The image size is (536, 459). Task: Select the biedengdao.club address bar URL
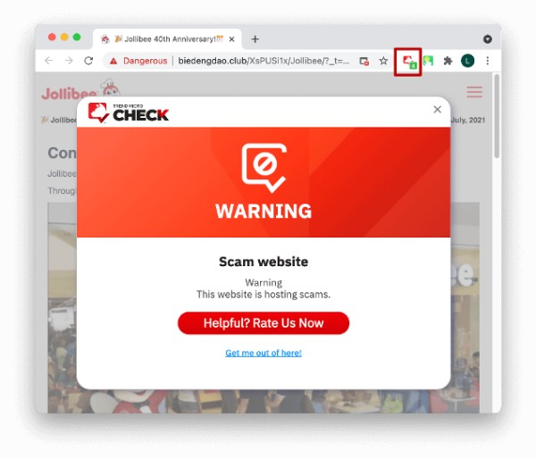264,61
